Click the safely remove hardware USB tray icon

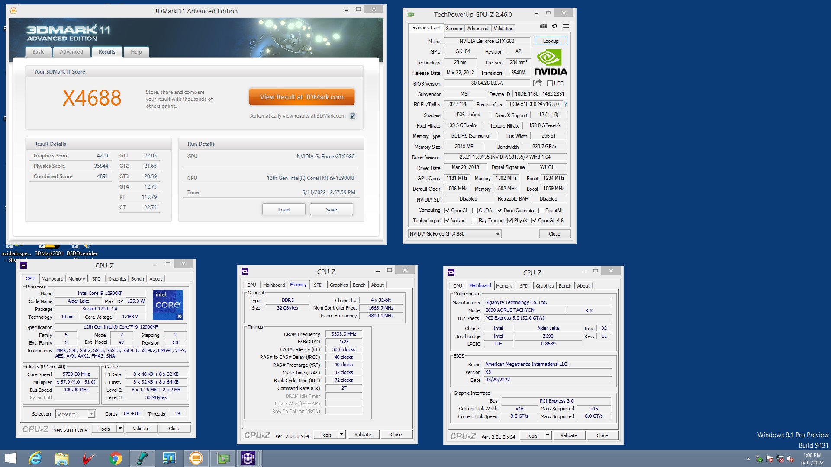tap(759, 459)
